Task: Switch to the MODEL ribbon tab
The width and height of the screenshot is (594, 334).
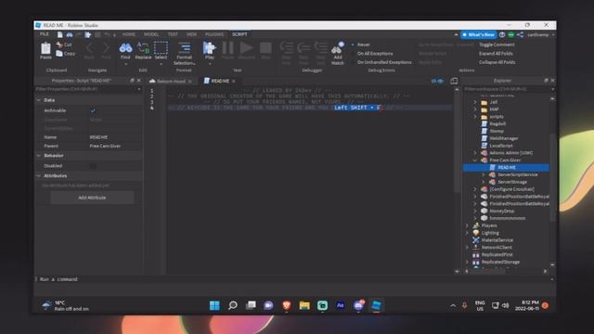Action: pyautogui.click(x=151, y=34)
